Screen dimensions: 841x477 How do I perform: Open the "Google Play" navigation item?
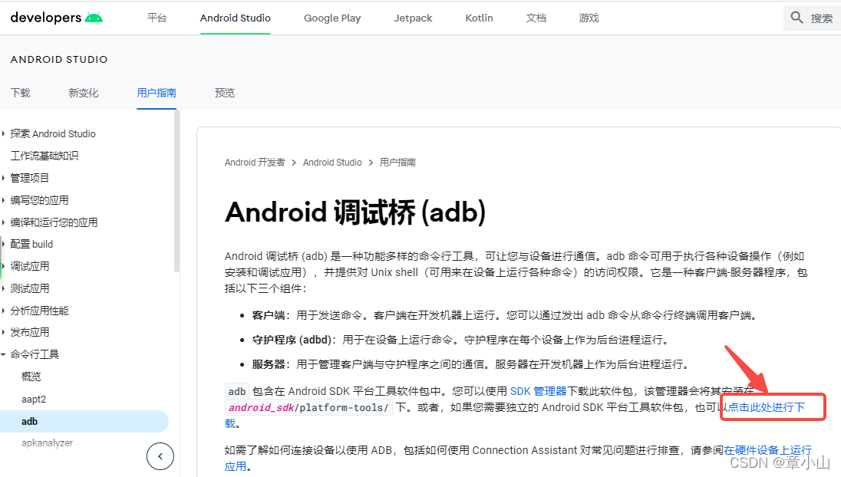[331, 18]
